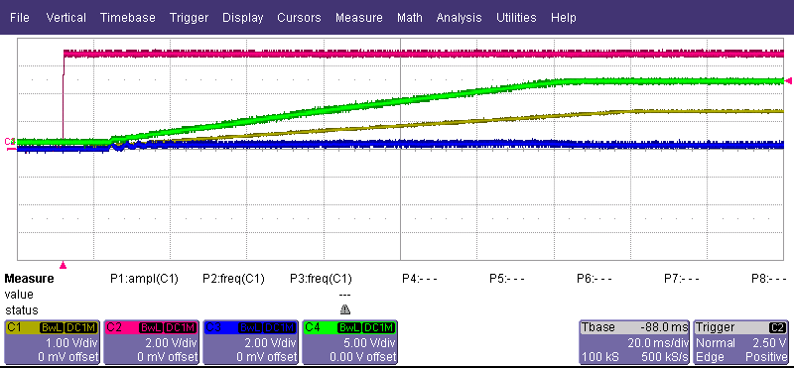Click the DC1M badge in the C1 box
The height and width of the screenshot is (368, 794).
click(x=80, y=327)
